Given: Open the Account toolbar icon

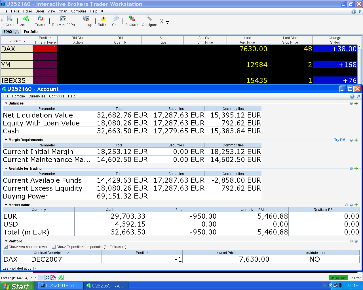Looking at the screenshot, I should (x=26, y=19).
